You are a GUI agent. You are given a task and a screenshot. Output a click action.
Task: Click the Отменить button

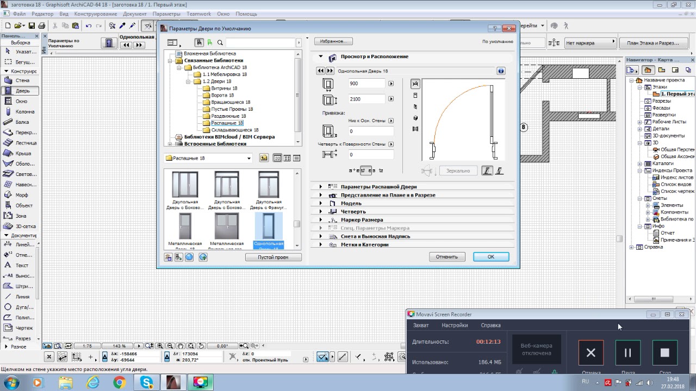446,257
